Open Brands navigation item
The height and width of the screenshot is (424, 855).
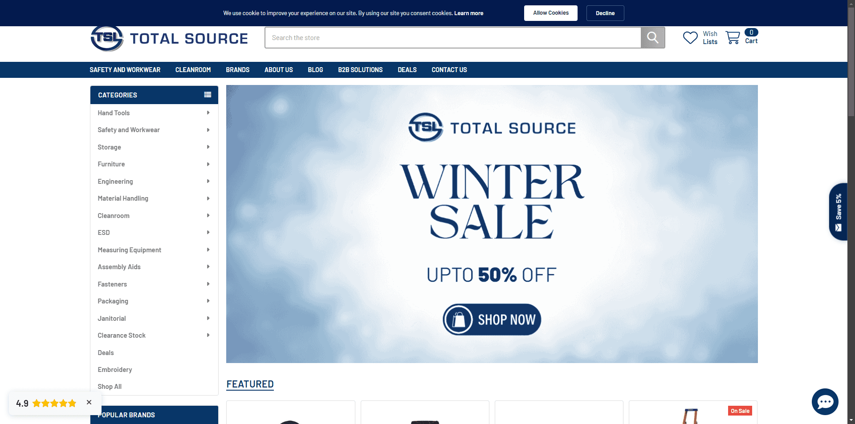[238, 70]
